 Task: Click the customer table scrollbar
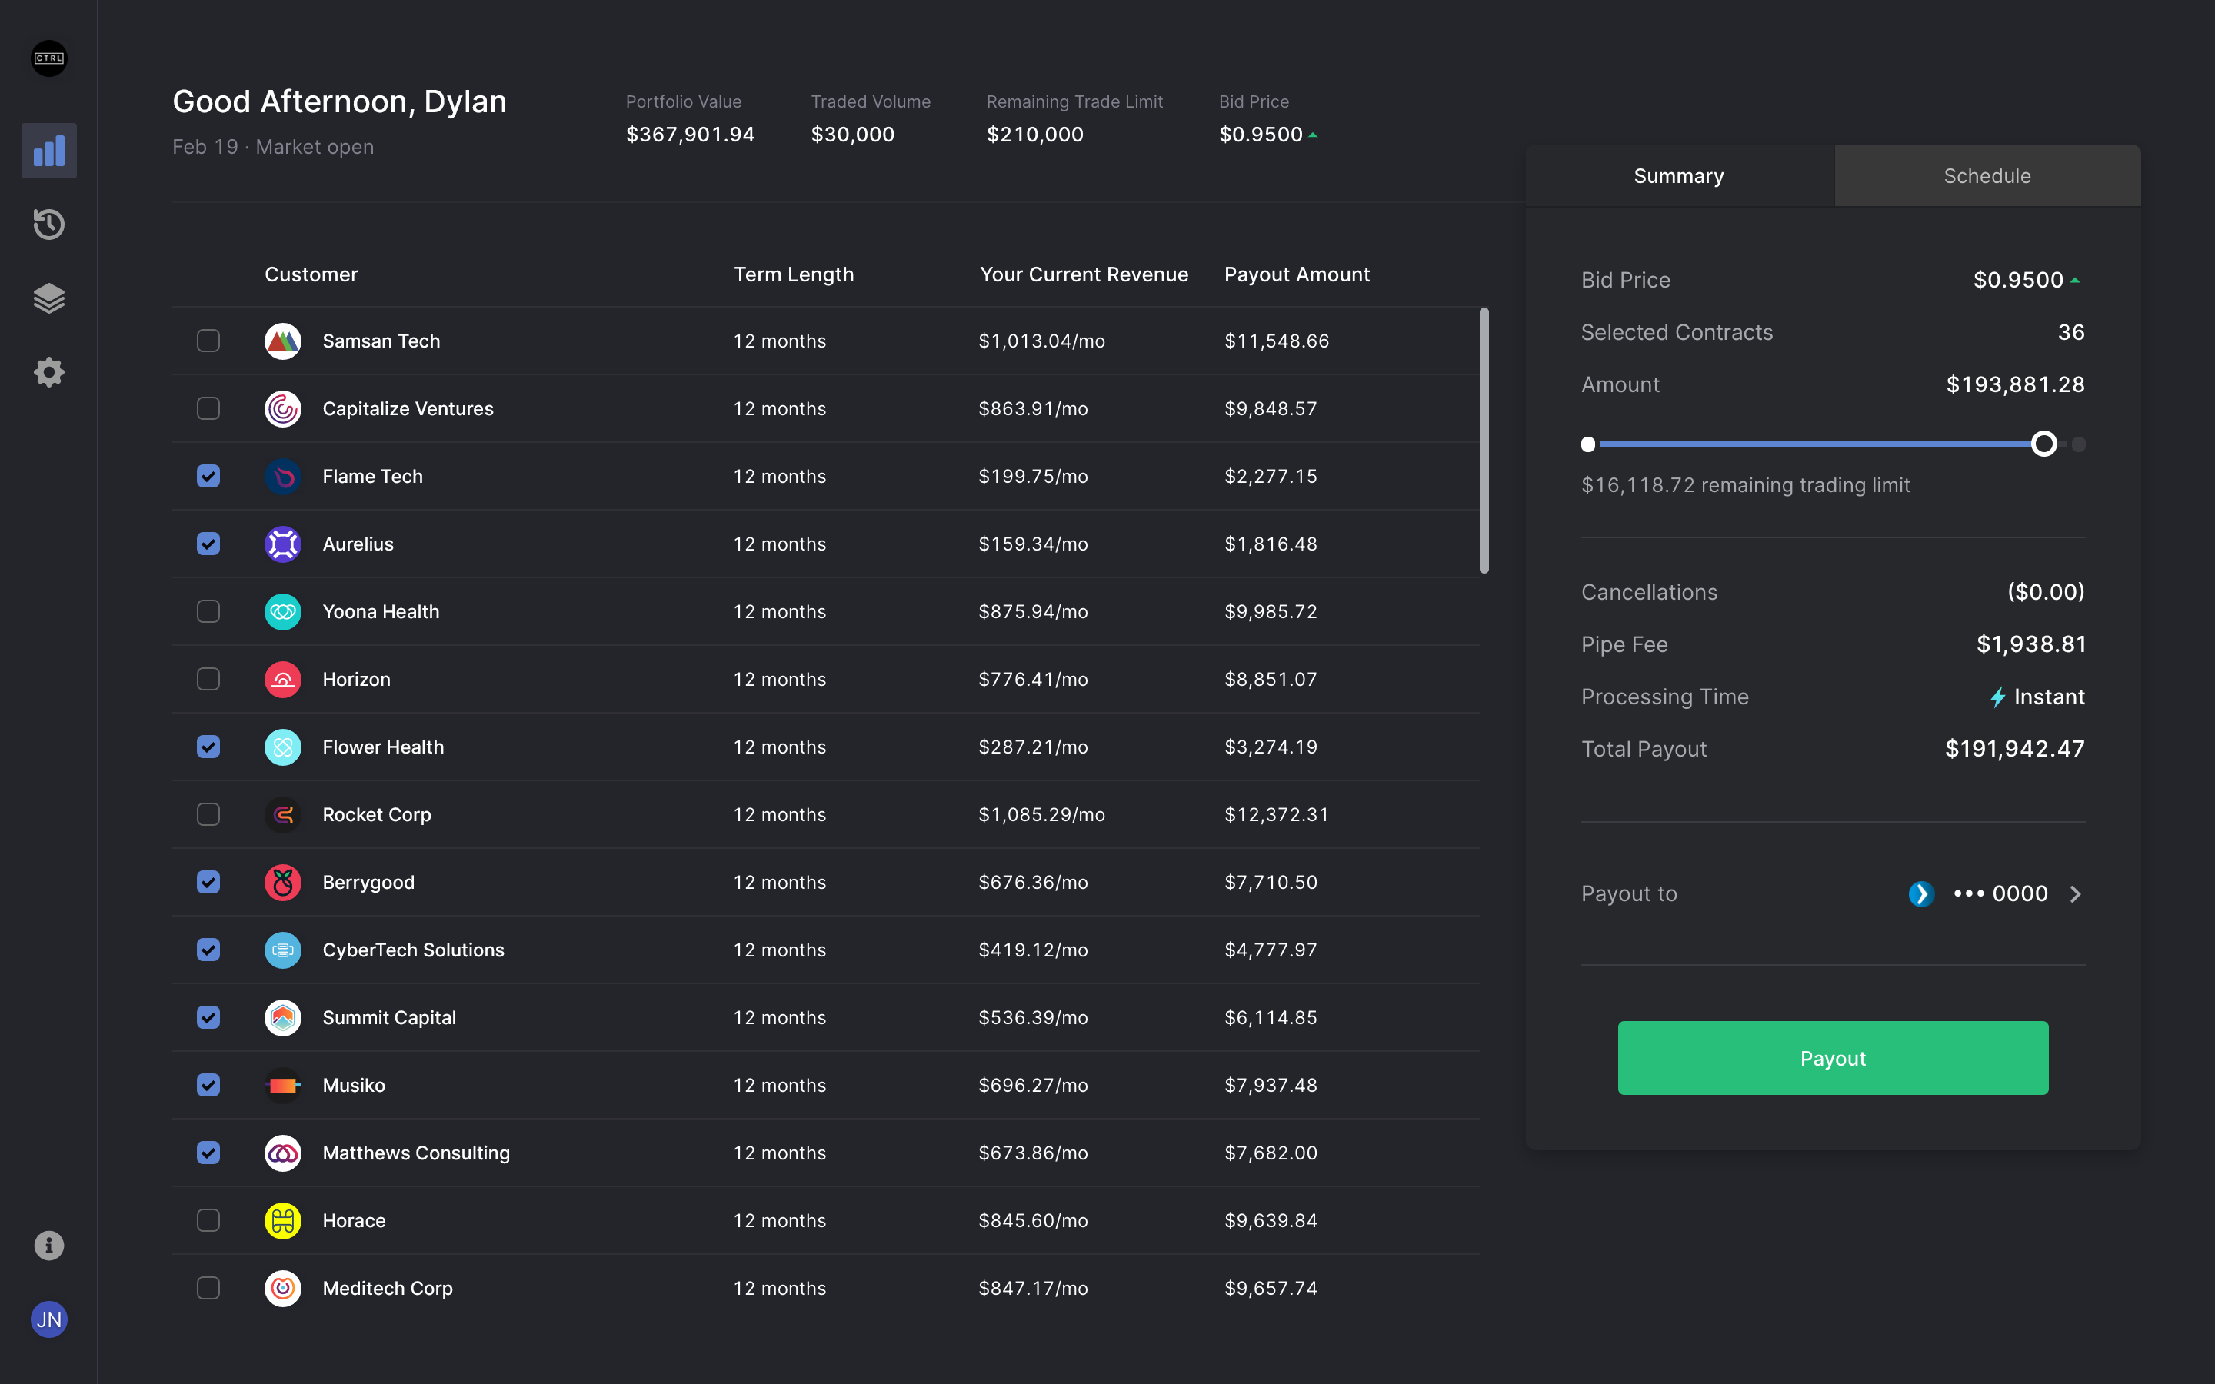1484,441
